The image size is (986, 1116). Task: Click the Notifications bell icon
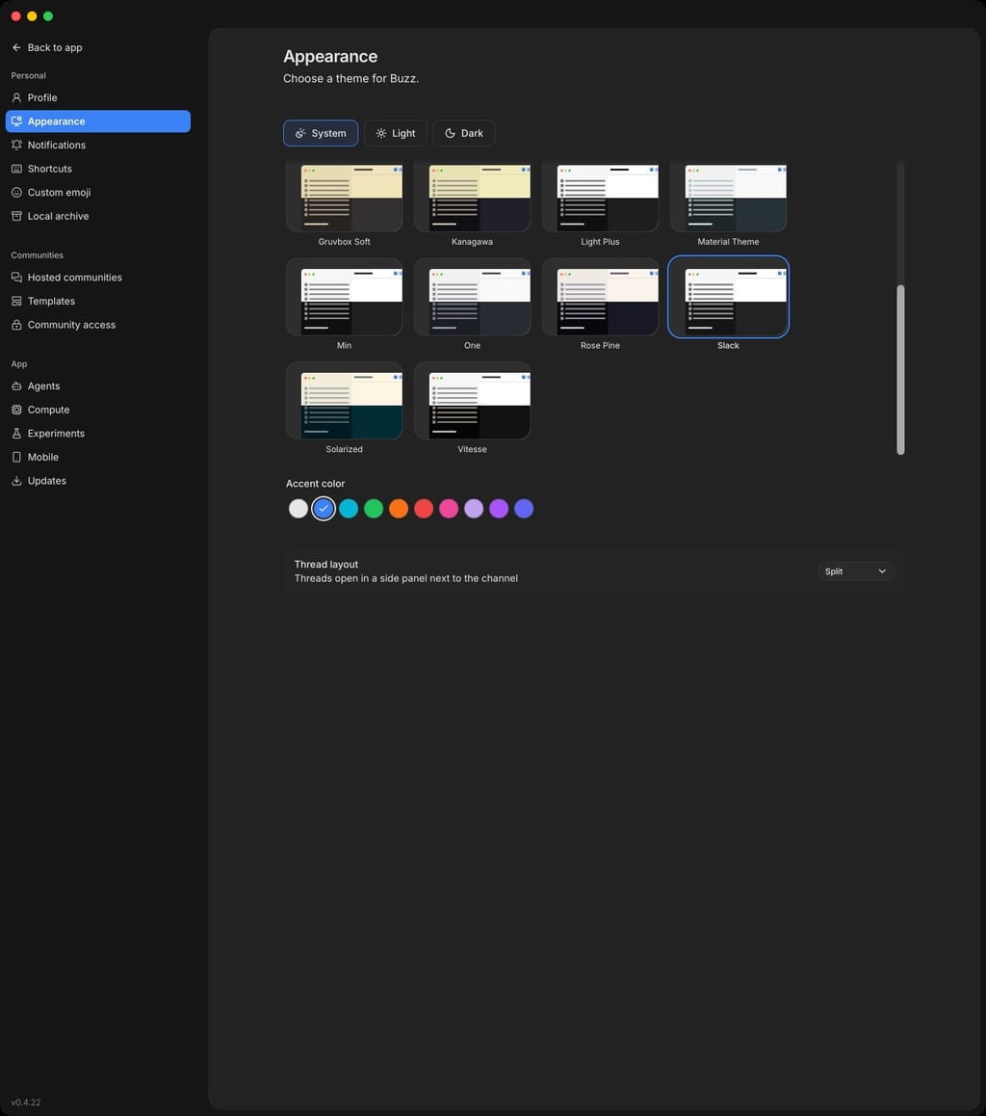(x=16, y=146)
